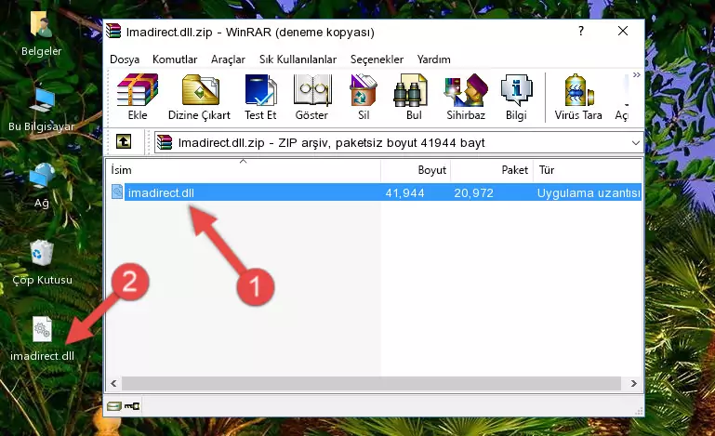Click the horizontal scrollbar left arrow
This screenshot has width=715, height=436.
[x=114, y=384]
